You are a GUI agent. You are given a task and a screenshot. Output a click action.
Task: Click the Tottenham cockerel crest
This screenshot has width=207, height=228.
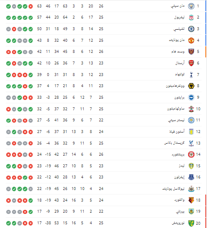click(x=191, y=75)
